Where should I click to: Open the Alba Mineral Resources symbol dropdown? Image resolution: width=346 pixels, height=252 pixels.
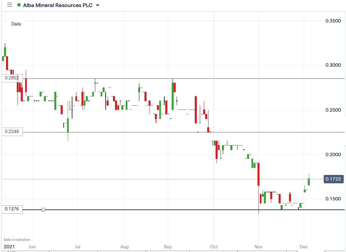point(97,5)
